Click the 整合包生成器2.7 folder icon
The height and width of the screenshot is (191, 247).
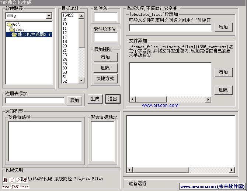tap(14, 35)
